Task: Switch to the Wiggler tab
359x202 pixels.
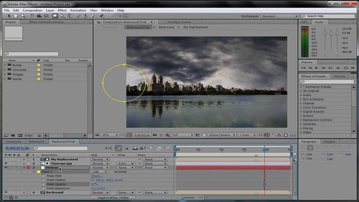Action: (x=329, y=141)
